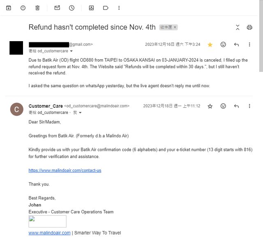Print the entire conversation

tap(249, 28)
